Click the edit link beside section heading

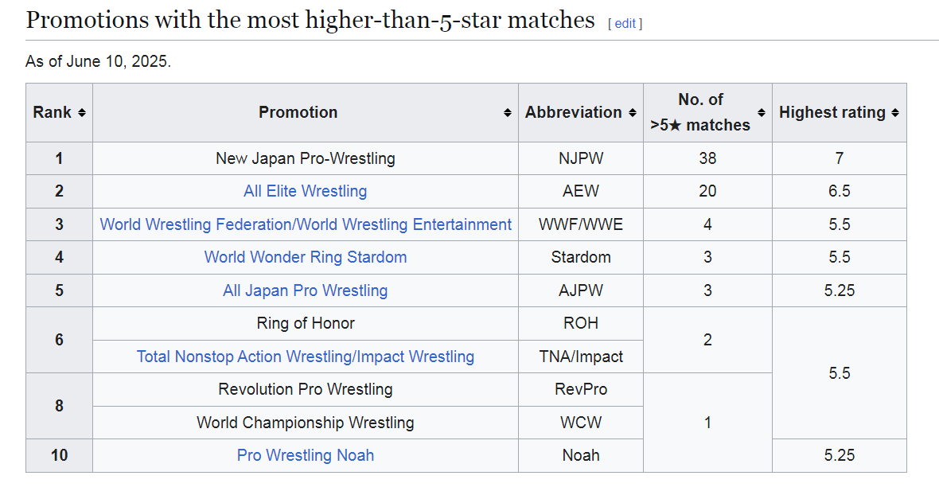coord(625,23)
